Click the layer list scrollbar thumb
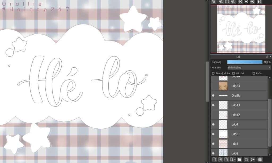 (270, 123)
